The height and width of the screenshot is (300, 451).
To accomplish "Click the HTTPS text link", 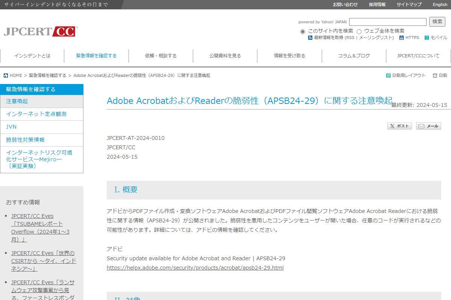I will (x=412, y=38).
